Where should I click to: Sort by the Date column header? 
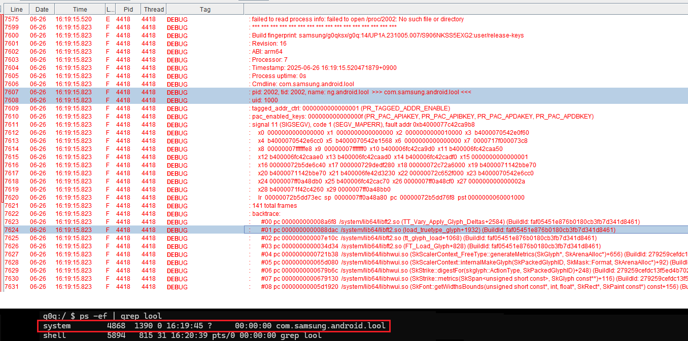42,9
